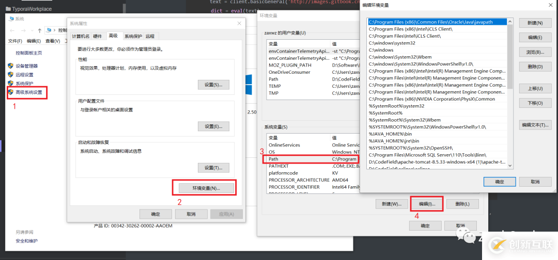Click the 删除(D) button
558x260 pixels.
click(x=535, y=67)
